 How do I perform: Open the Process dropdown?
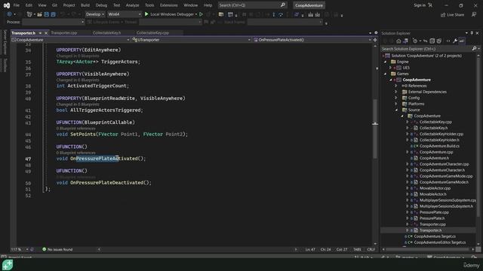(x=53, y=22)
